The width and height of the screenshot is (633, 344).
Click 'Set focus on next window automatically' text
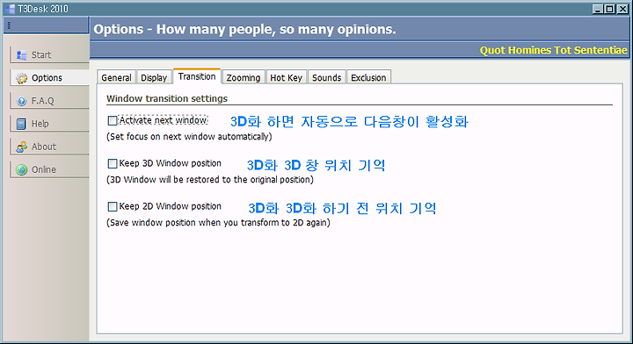(189, 137)
